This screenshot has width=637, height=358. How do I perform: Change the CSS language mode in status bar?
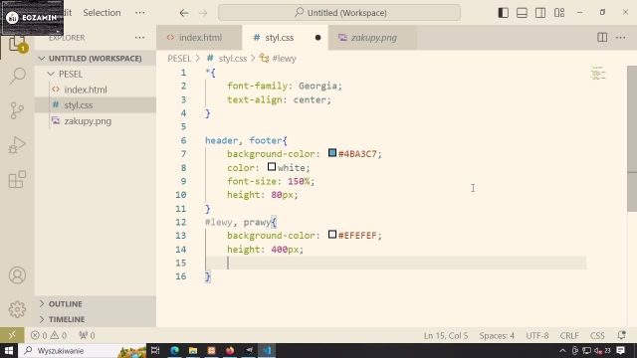tap(597, 336)
